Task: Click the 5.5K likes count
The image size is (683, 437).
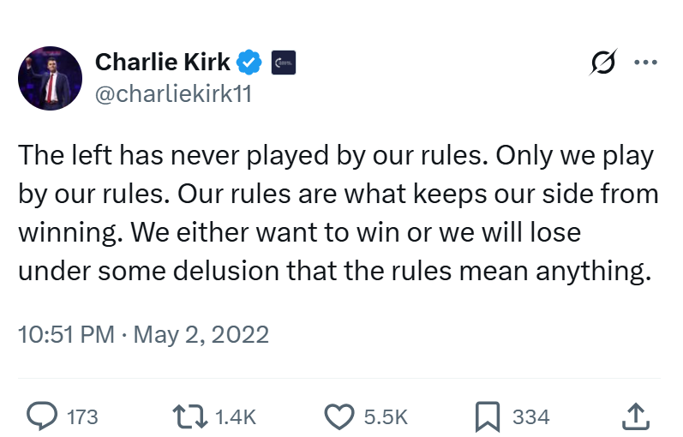Action: (386, 417)
